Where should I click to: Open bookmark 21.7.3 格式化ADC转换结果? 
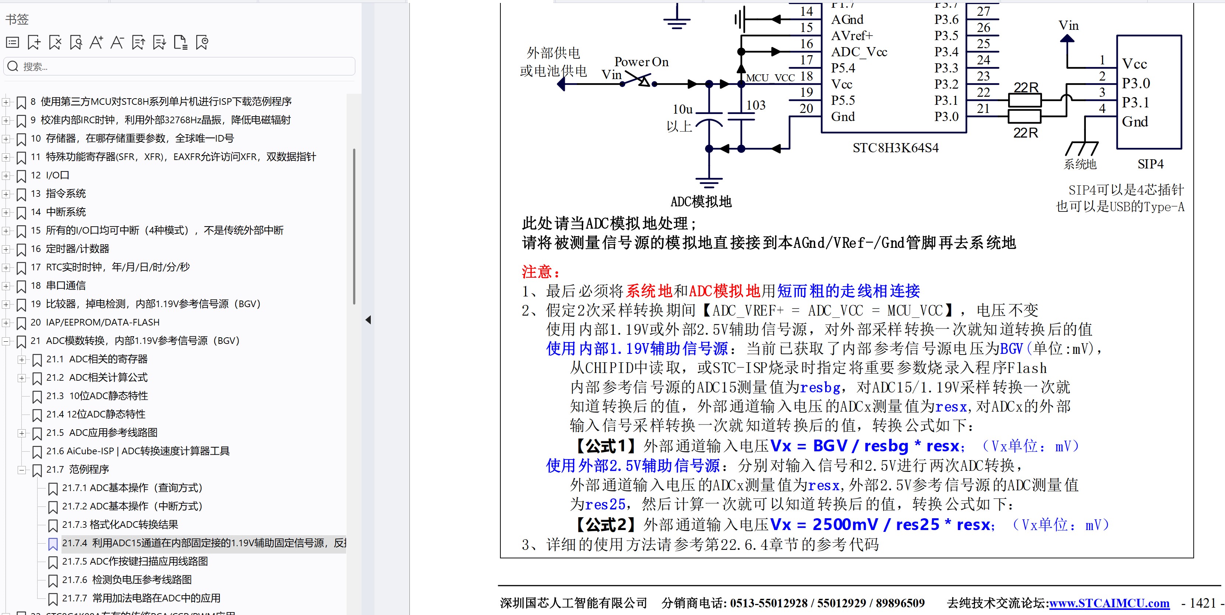pos(120,525)
